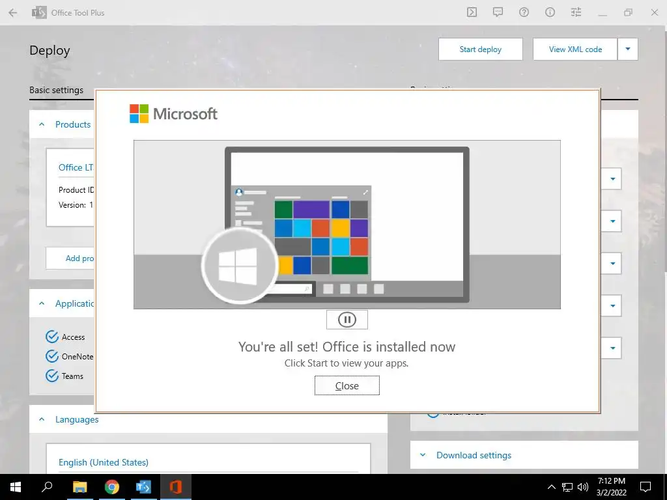Open the third dropdown on right panel

click(x=612, y=263)
